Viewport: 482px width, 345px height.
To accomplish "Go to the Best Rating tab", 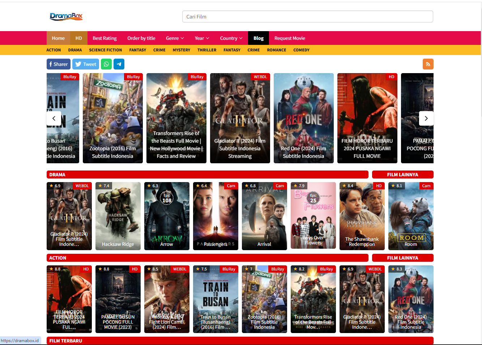I will coord(104,38).
